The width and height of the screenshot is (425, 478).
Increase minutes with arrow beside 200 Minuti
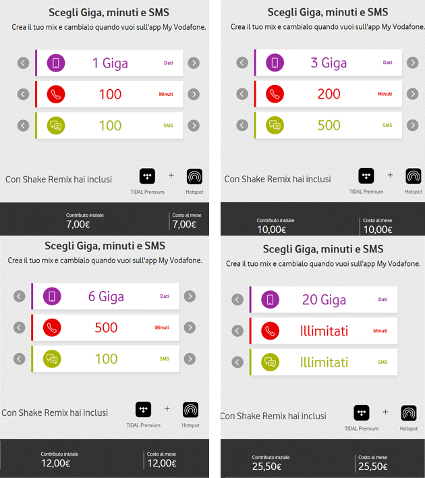[x=413, y=94]
